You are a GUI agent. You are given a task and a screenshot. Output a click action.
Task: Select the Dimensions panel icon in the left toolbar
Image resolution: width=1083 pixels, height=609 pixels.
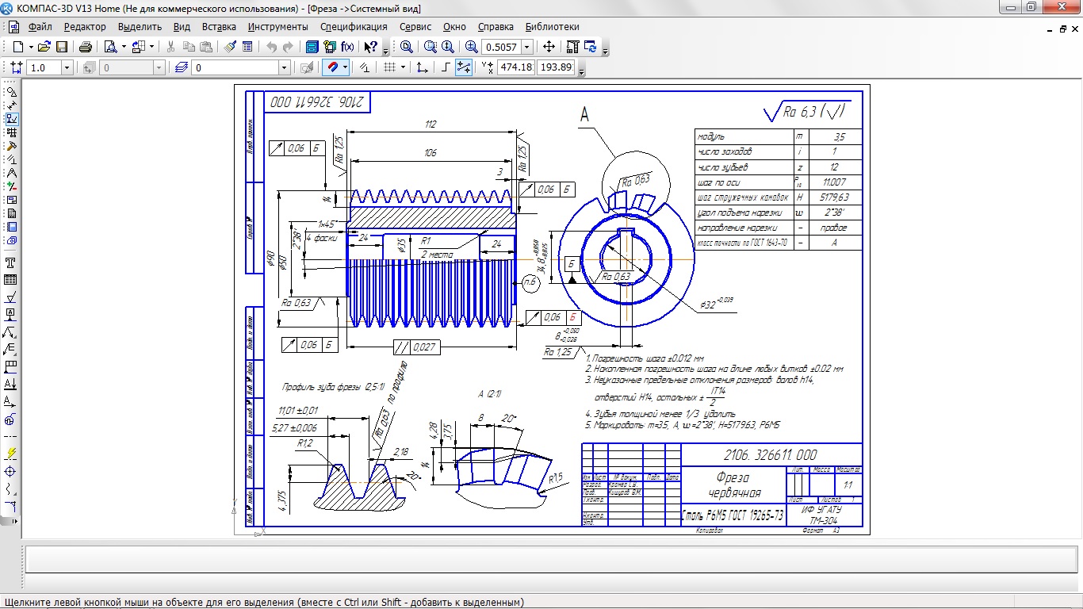[11, 105]
